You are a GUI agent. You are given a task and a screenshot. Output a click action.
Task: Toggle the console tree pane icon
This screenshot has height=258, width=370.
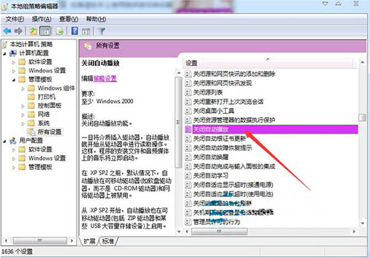tap(45, 31)
